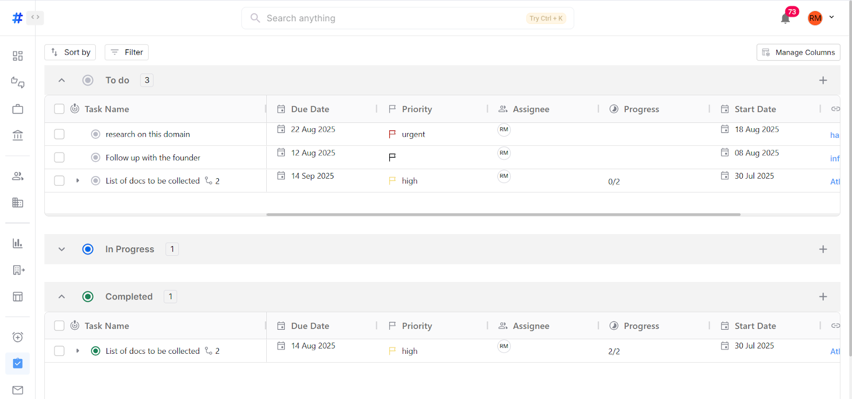This screenshot has width=852, height=399.
Task: Tick select-all checkbox in To do table header
Action: [59, 109]
